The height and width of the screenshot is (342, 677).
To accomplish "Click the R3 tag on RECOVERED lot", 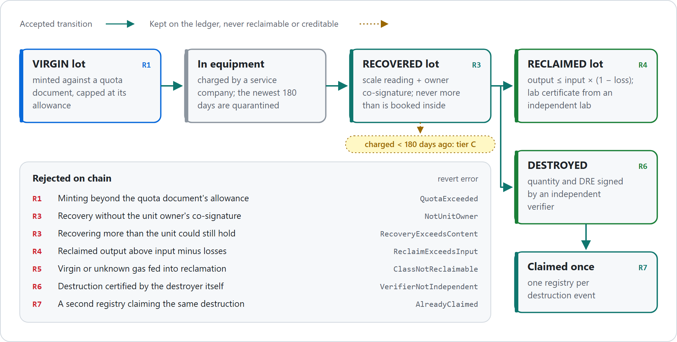I will coord(476,65).
